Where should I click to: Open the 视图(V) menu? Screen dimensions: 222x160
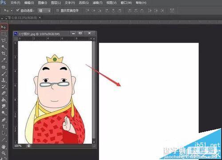pos(111,3)
